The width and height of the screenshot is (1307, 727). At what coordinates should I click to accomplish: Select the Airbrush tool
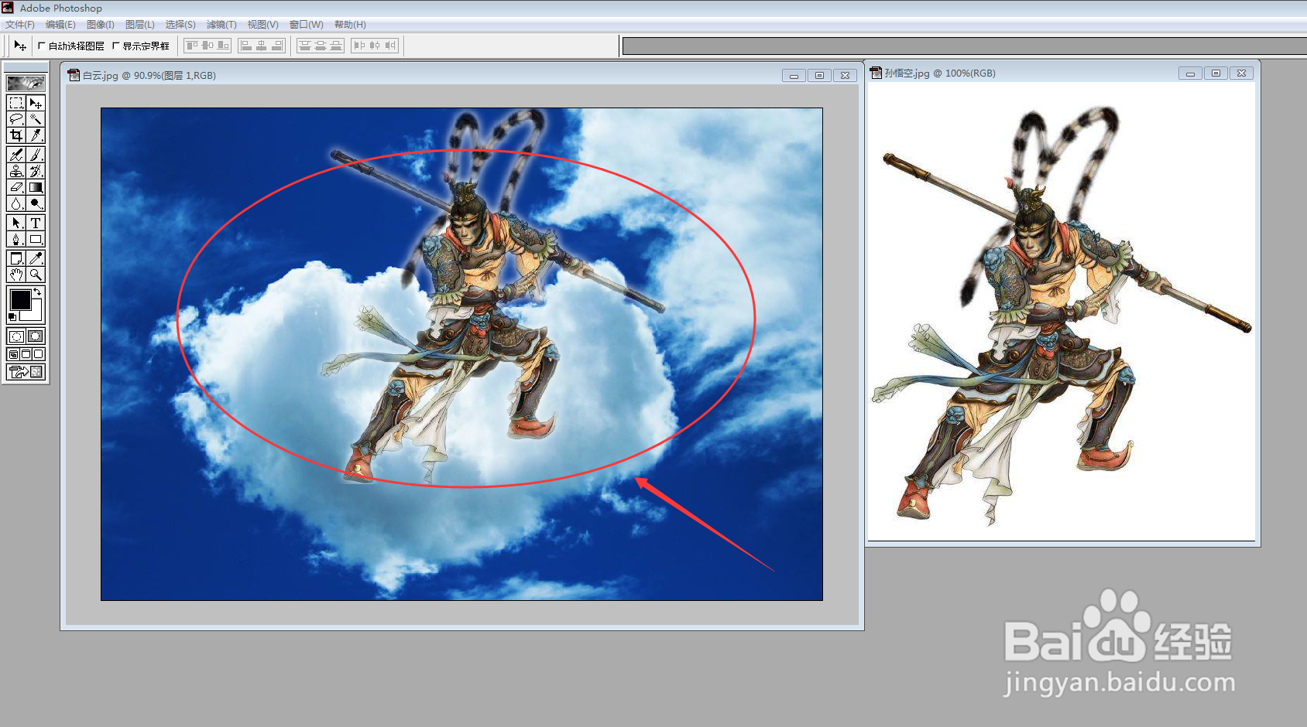tap(15, 155)
